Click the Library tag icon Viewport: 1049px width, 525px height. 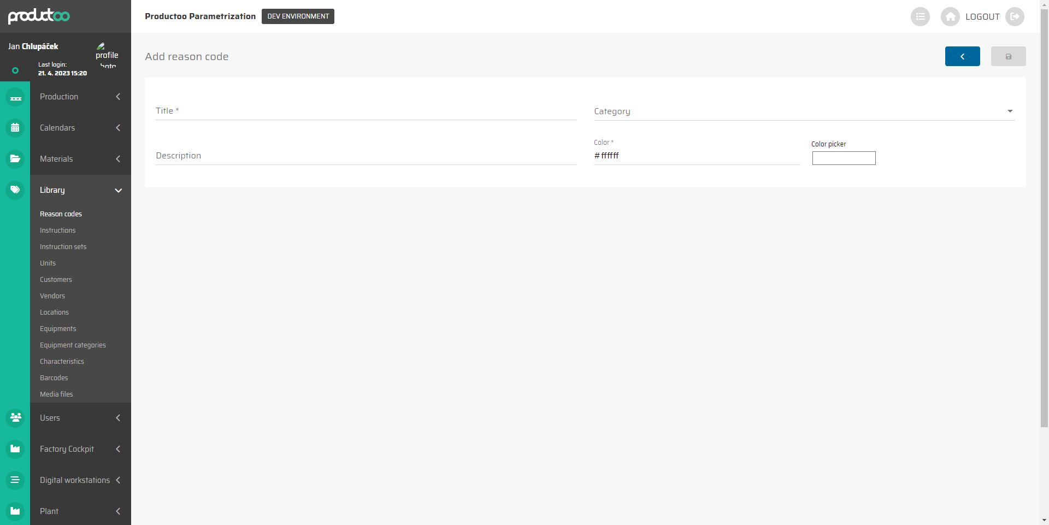tap(15, 190)
